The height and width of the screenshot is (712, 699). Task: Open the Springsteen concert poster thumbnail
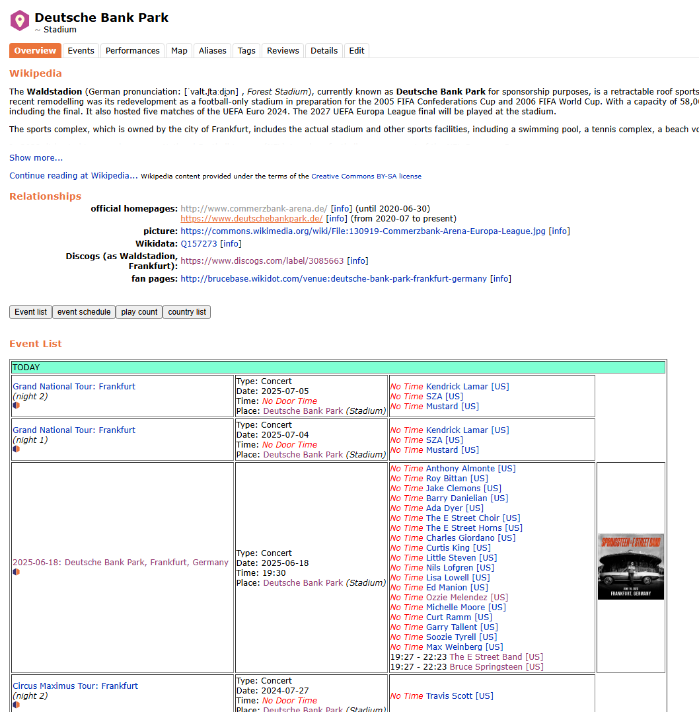click(x=630, y=567)
